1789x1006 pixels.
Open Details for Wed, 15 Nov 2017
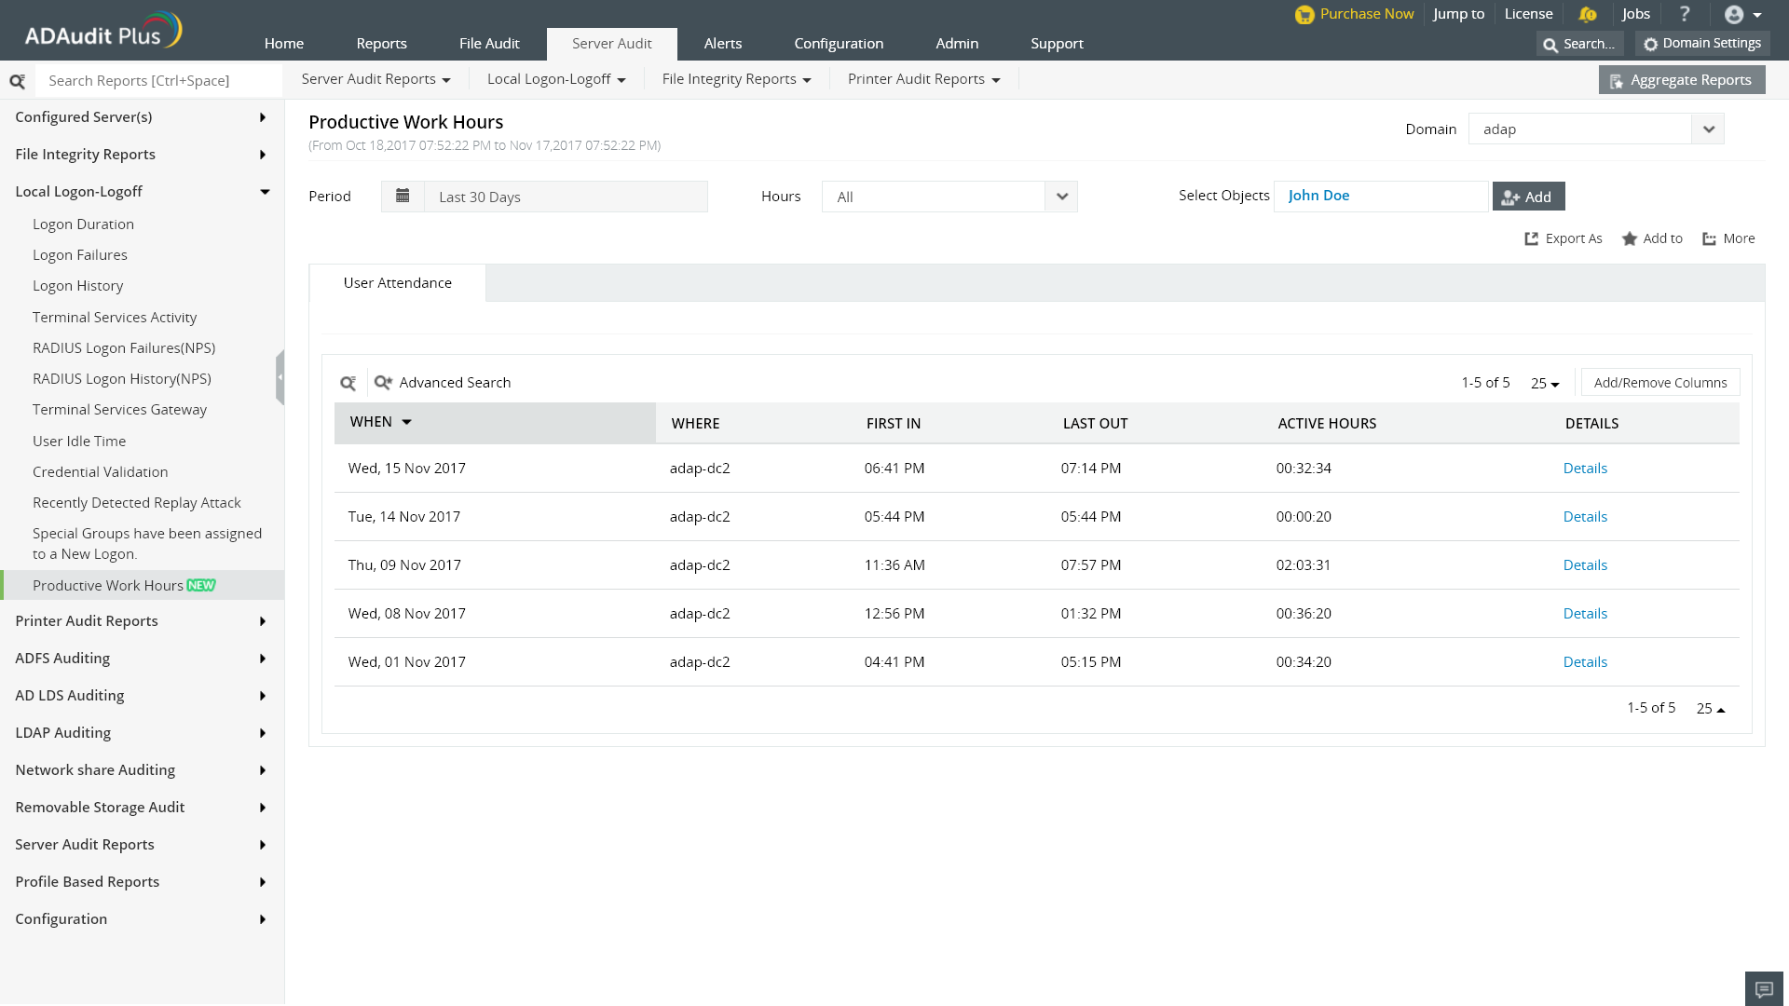coord(1585,469)
